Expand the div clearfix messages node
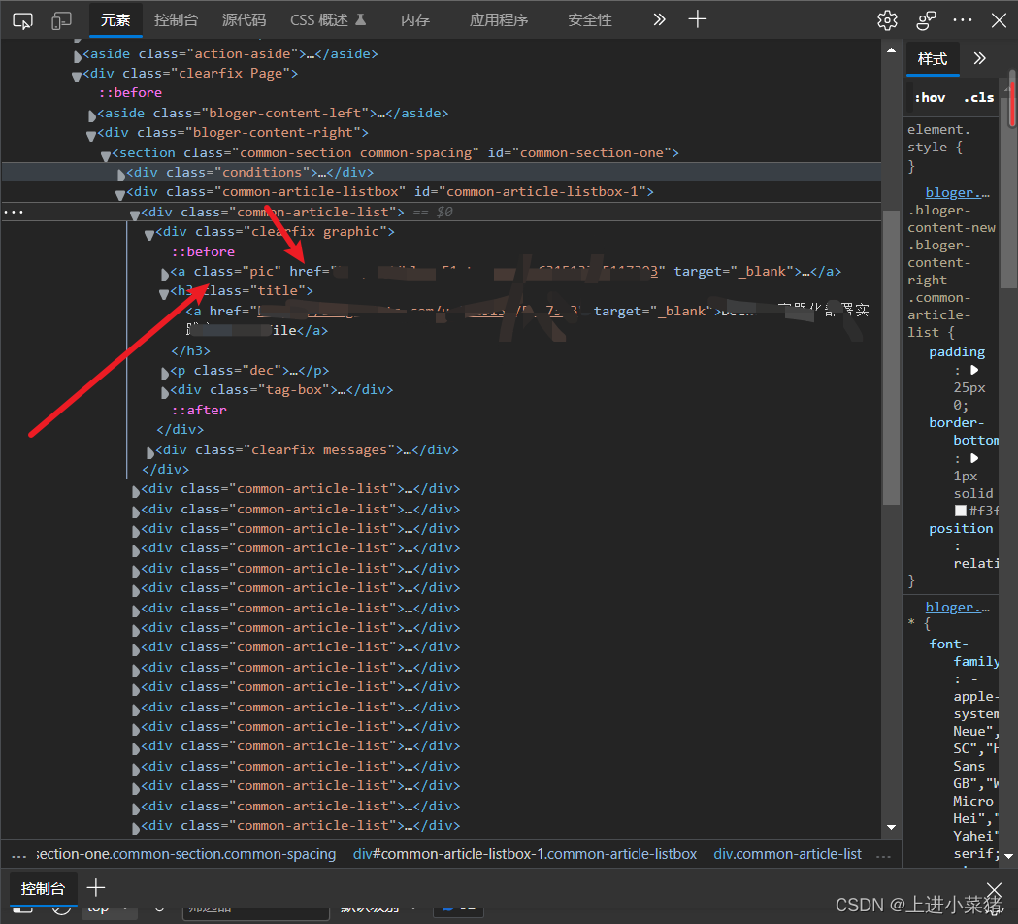Screen dimensions: 1018x924 pos(150,452)
